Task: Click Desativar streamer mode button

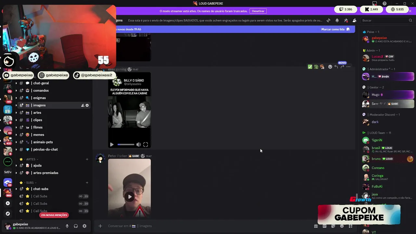Action: (258, 11)
